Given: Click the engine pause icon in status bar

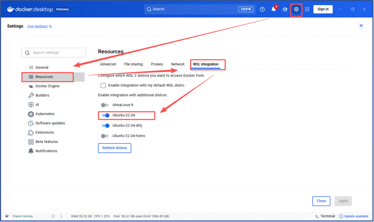Looking at the screenshot, I should tap(53, 216).
